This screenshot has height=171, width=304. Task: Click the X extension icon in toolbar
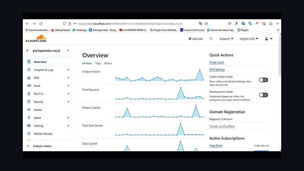(236, 24)
